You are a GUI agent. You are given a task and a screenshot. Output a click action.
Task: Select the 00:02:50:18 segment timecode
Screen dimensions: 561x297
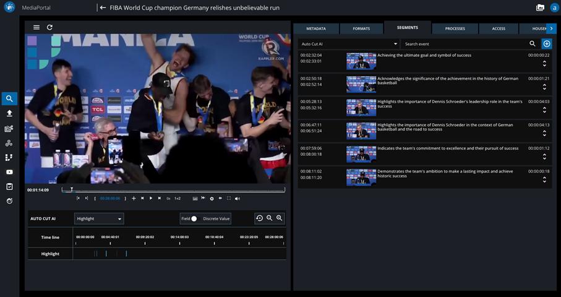(311, 79)
